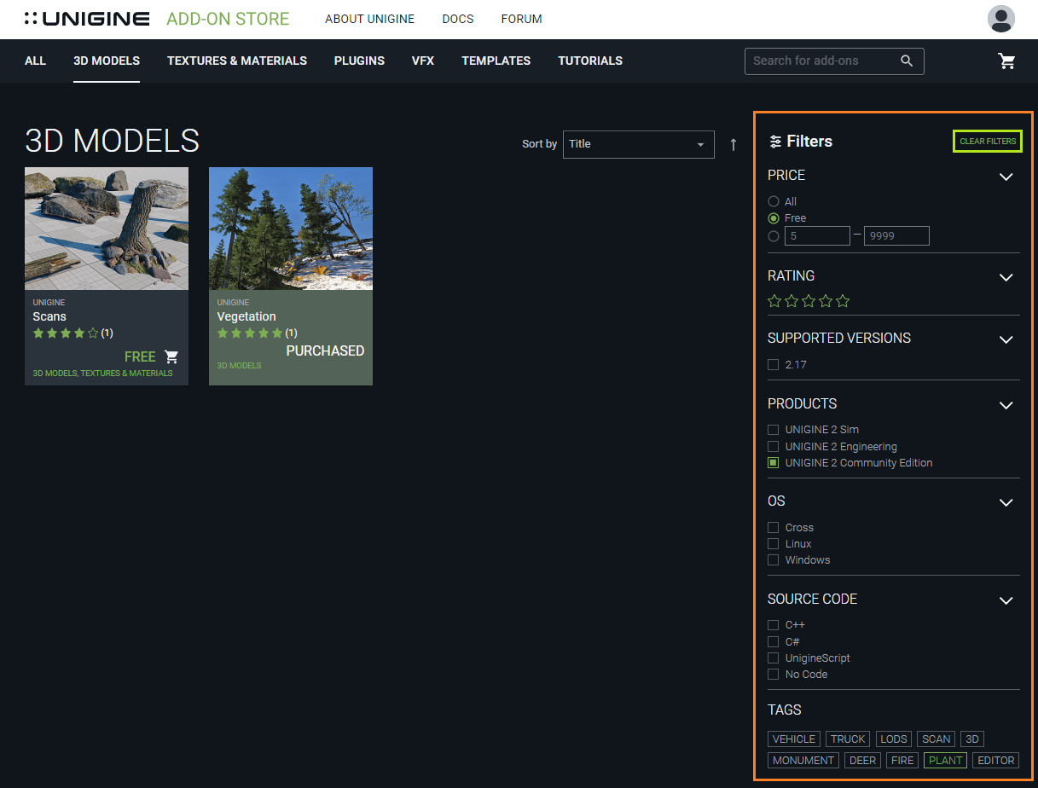Screen dimensions: 1038x788
Task: Filter by the VEHICLE tag
Action: click(794, 739)
